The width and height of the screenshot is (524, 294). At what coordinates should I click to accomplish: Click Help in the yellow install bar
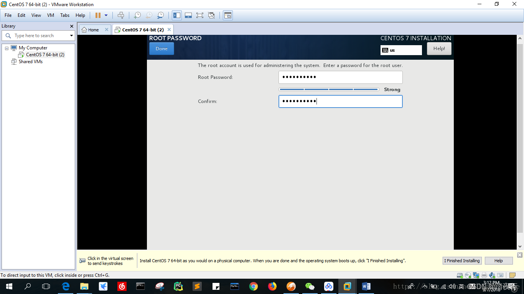pyautogui.click(x=498, y=261)
